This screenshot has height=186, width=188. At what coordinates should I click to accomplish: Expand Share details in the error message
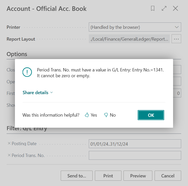[x=38, y=93]
